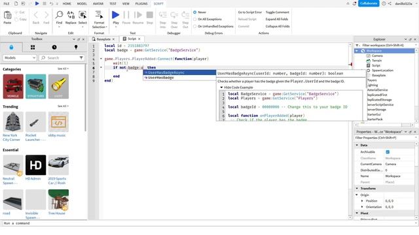Switch to the HOME ribbon tab
The image size is (419, 235).
click(x=67, y=4)
